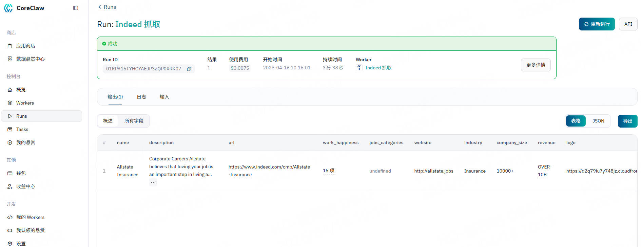
Task: Go back to the Runs list
Action: click(107, 7)
